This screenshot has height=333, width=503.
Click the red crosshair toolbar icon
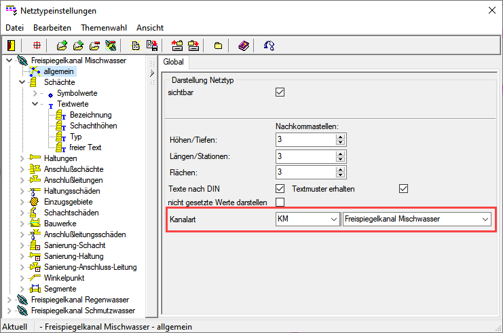pos(37,46)
